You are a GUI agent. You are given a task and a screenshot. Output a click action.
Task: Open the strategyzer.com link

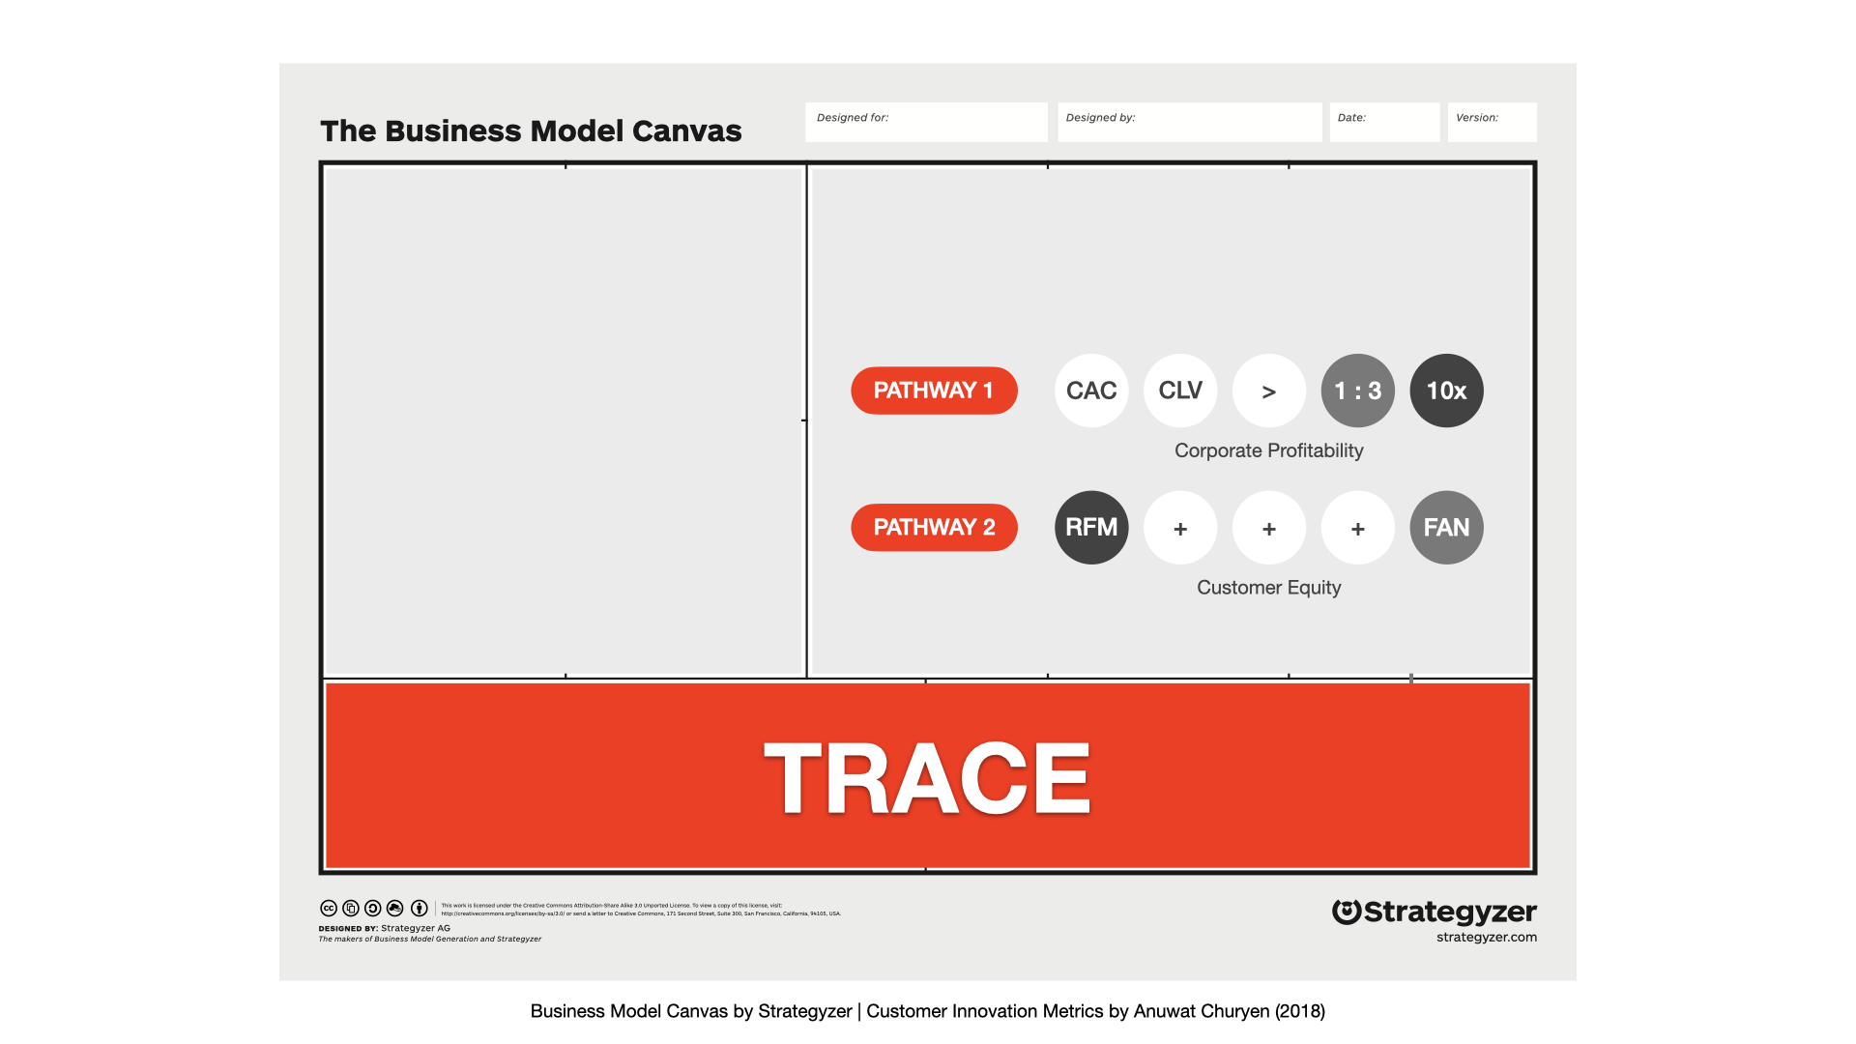(1486, 937)
